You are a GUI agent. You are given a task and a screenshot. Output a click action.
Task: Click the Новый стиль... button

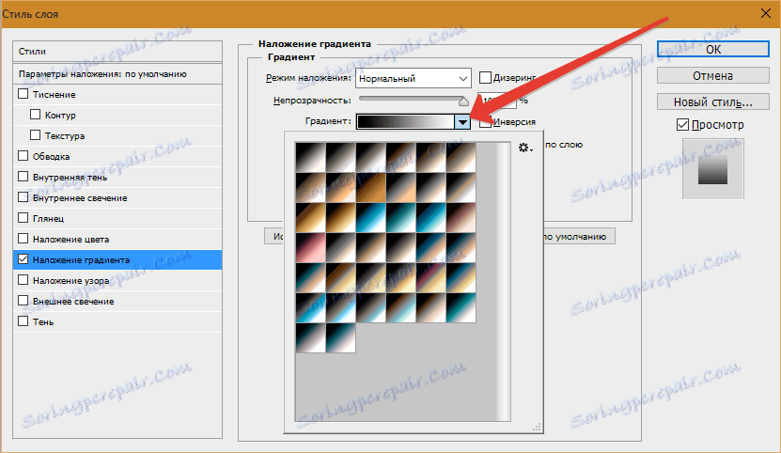(x=713, y=102)
